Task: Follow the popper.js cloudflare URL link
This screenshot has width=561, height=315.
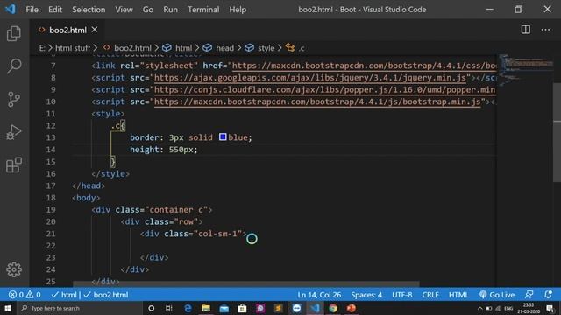Action: coord(324,89)
